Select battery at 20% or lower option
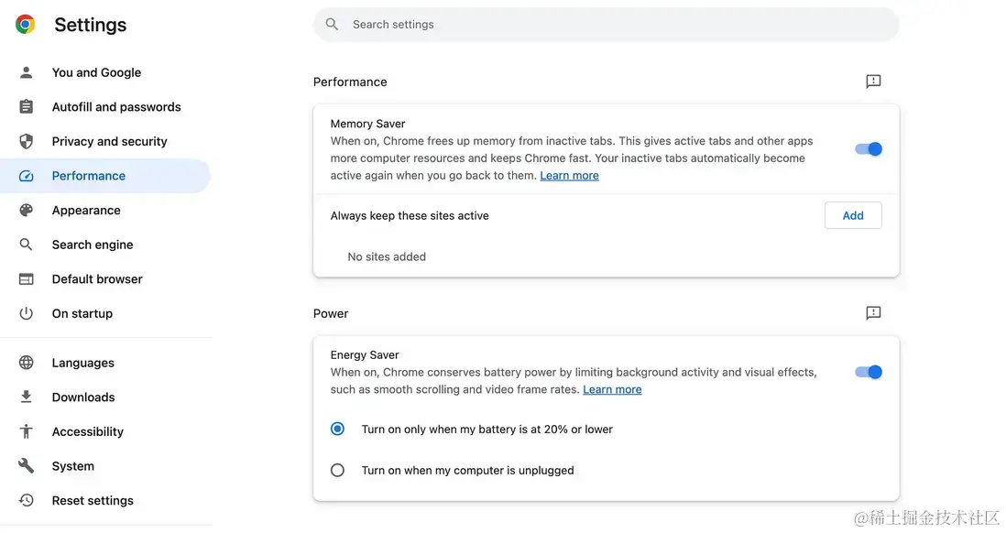 pyautogui.click(x=337, y=430)
